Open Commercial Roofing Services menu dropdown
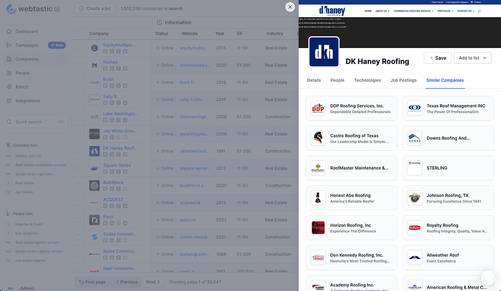Screen dimensions: 501x291 coord(413,11)
